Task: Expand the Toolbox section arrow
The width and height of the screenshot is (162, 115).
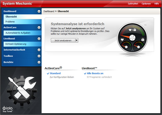Action: pyautogui.click(x=39, y=56)
